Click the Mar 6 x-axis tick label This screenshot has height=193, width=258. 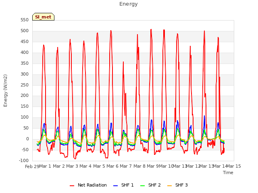point(112,166)
